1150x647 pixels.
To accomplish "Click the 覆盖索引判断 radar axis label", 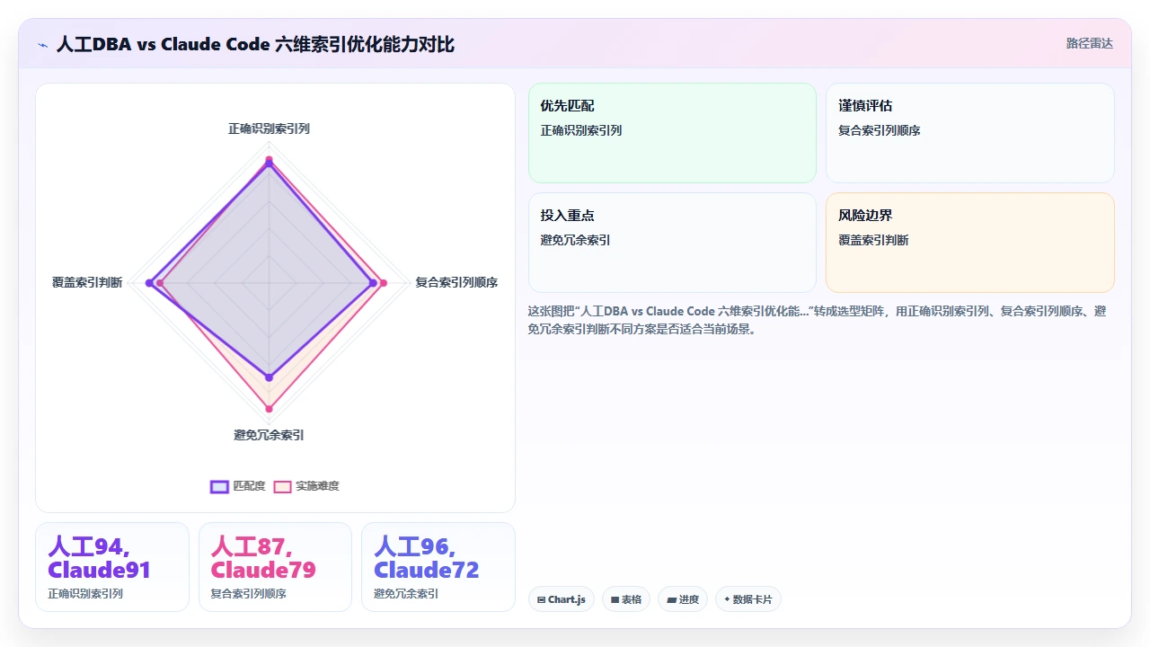I will click(x=87, y=282).
